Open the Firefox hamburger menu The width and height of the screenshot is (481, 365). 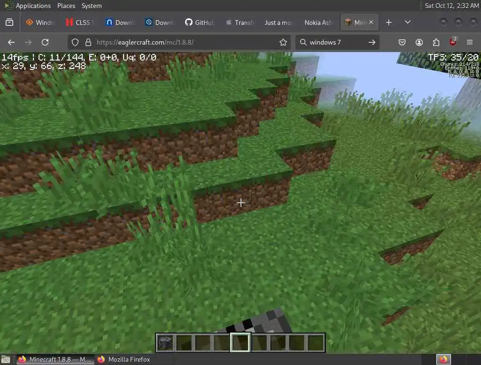tap(470, 42)
